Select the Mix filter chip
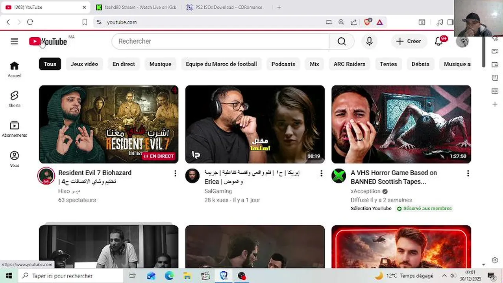Image resolution: width=503 pixels, height=283 pixels. click(314, 64)
